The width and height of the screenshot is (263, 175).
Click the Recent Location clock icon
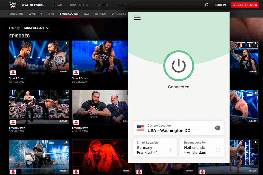(x=218, y=150)
